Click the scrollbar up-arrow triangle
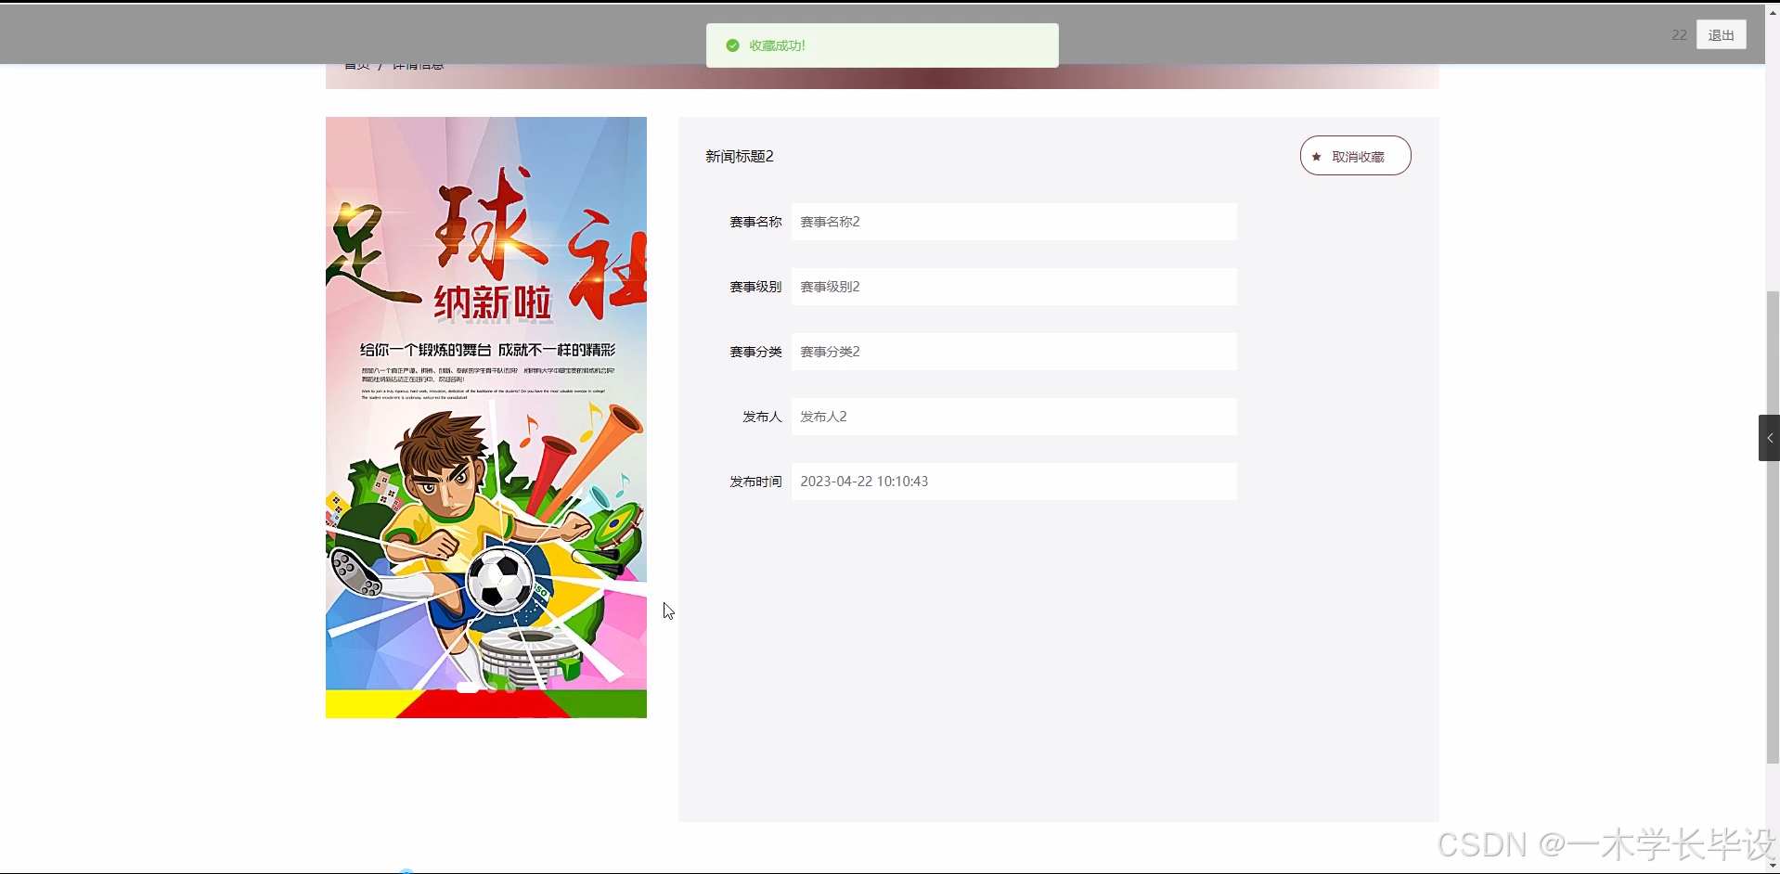Viewport: 1780px width, 874px height. tap(1772, 10)
